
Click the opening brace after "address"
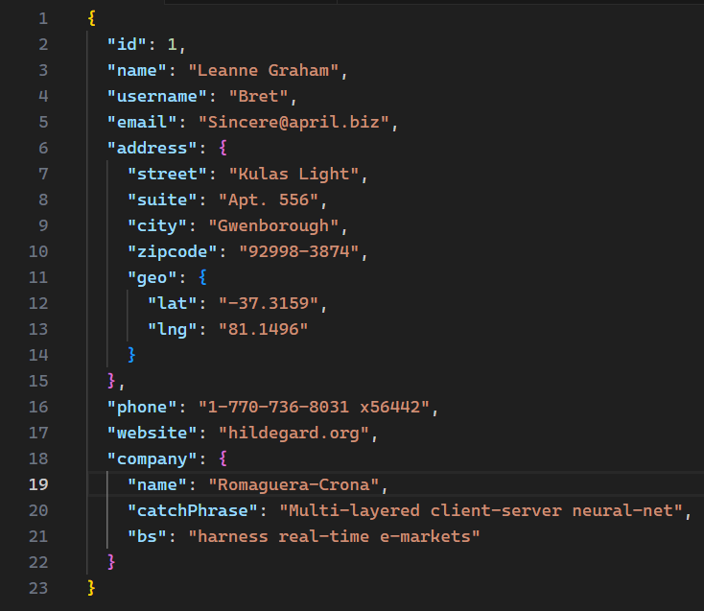[x=223, y=148]
